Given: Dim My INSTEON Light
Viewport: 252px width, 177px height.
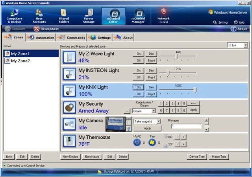Looking at the screenshot, I should 151,70.
